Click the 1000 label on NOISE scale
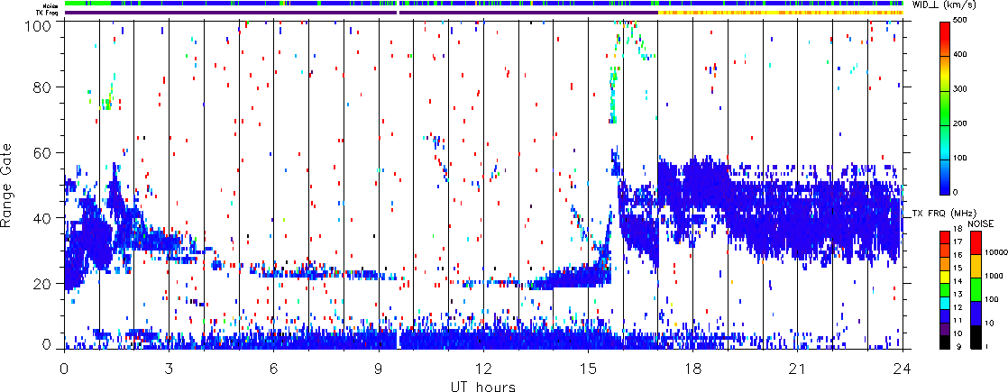 [994, 277]
